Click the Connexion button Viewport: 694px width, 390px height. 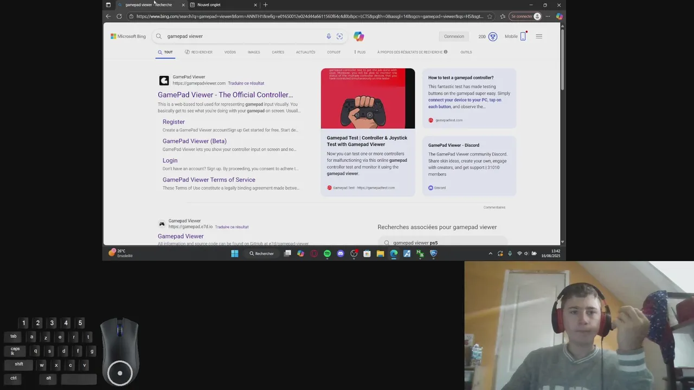[454, 36]
